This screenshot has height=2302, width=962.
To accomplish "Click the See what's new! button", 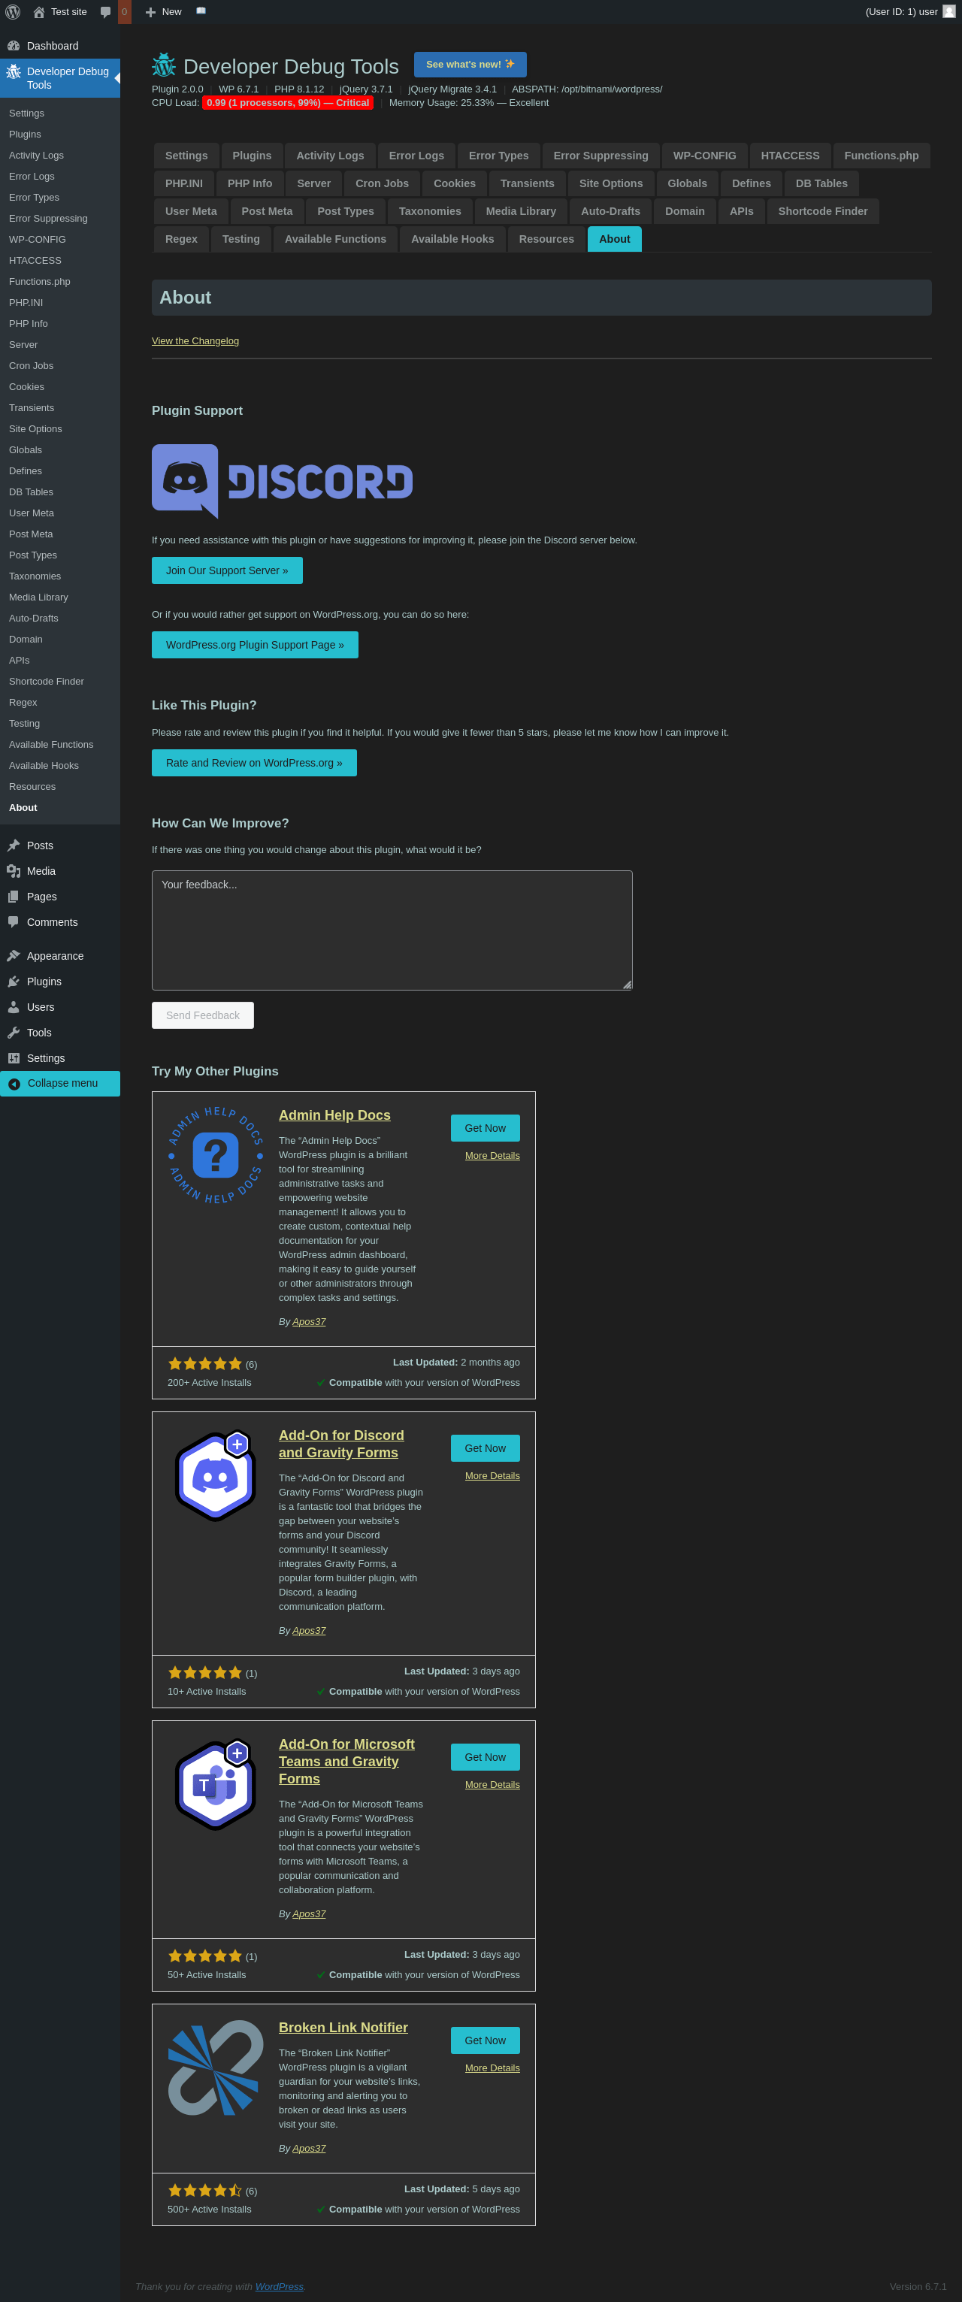I will 470,65.
